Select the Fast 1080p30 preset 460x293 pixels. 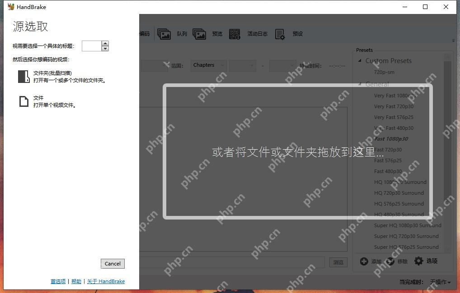click(391, 139)
